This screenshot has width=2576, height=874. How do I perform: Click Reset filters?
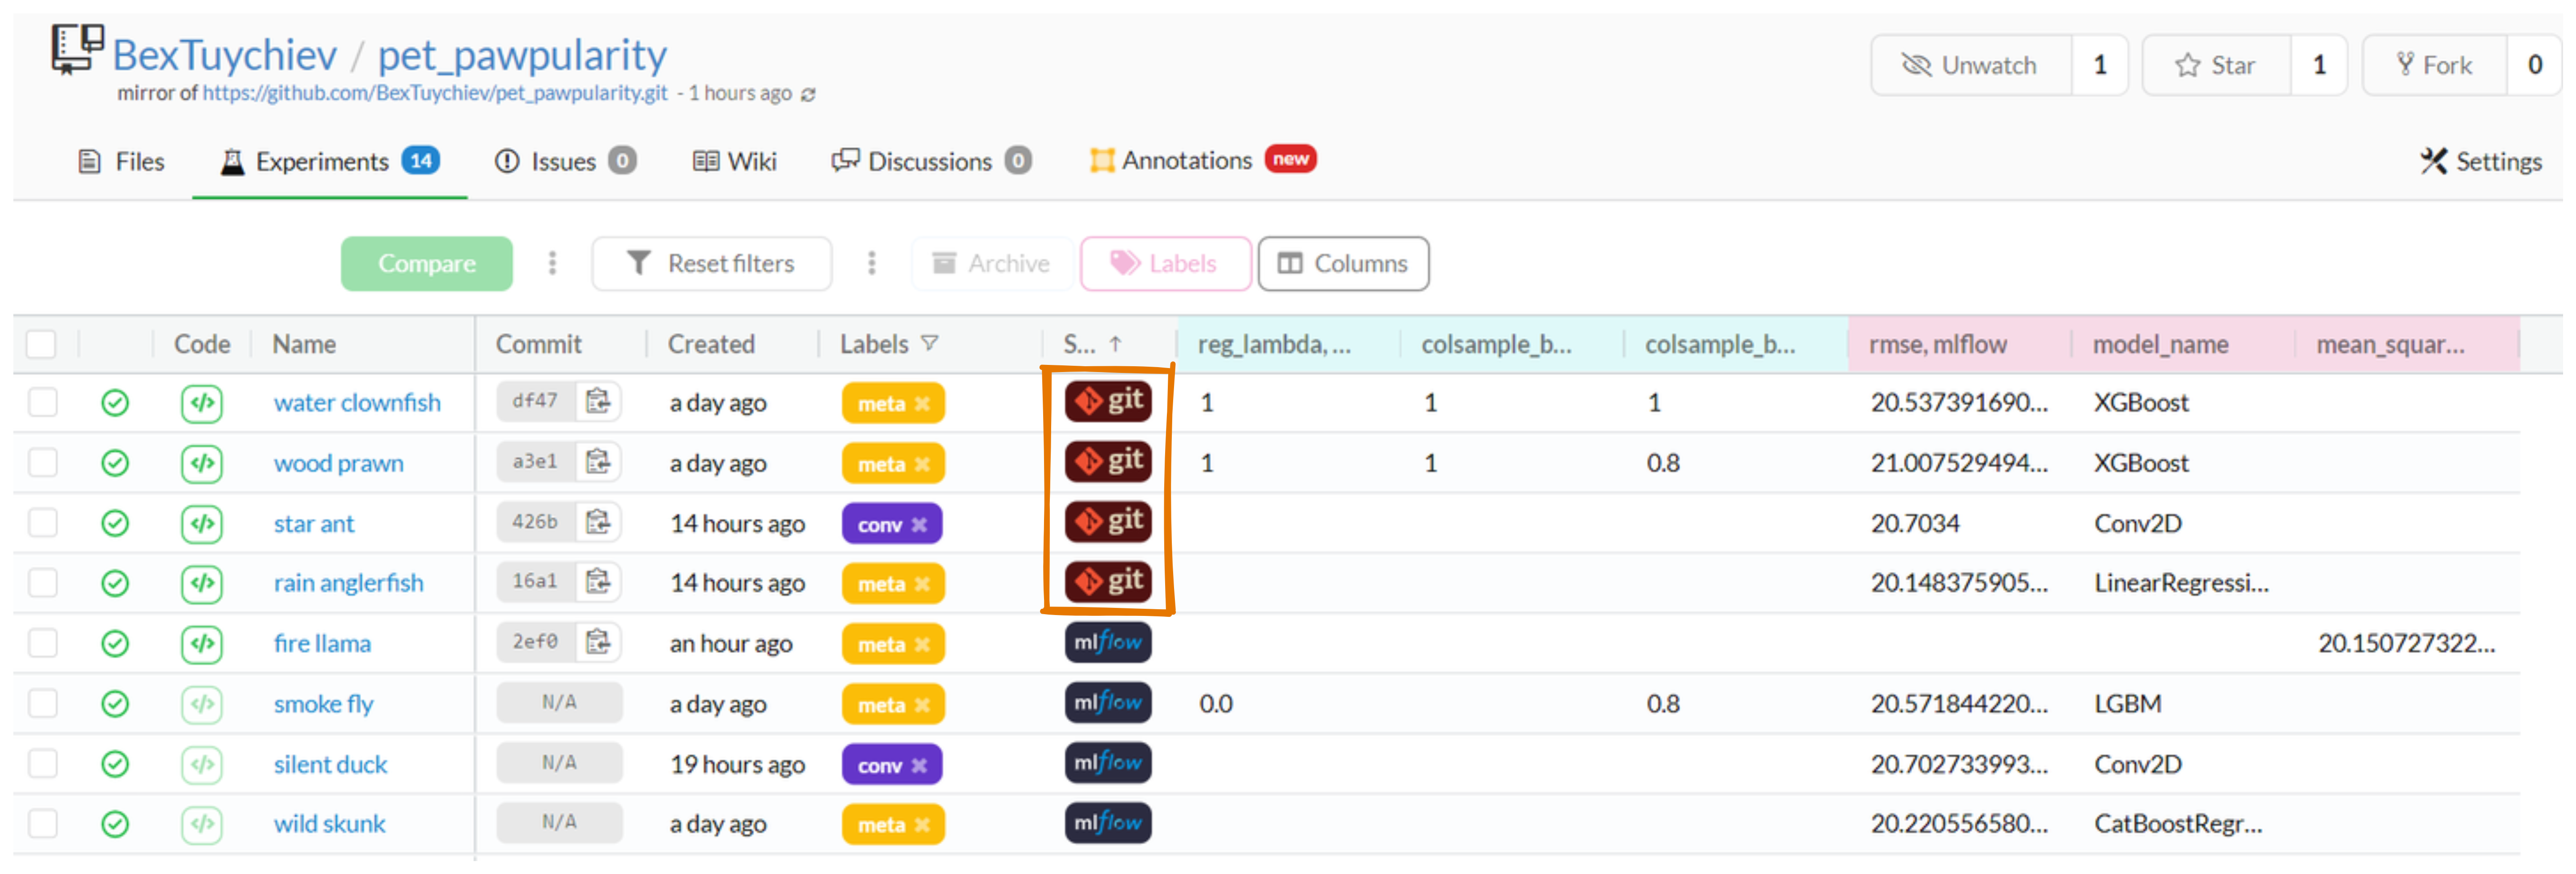click(x=711, y=263)
